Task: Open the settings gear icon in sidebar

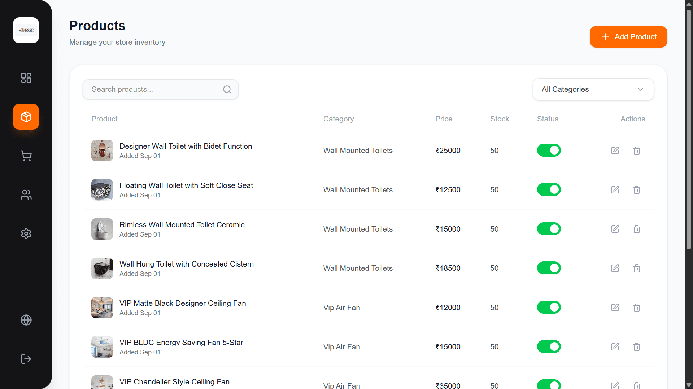Action: click(26, 233)
